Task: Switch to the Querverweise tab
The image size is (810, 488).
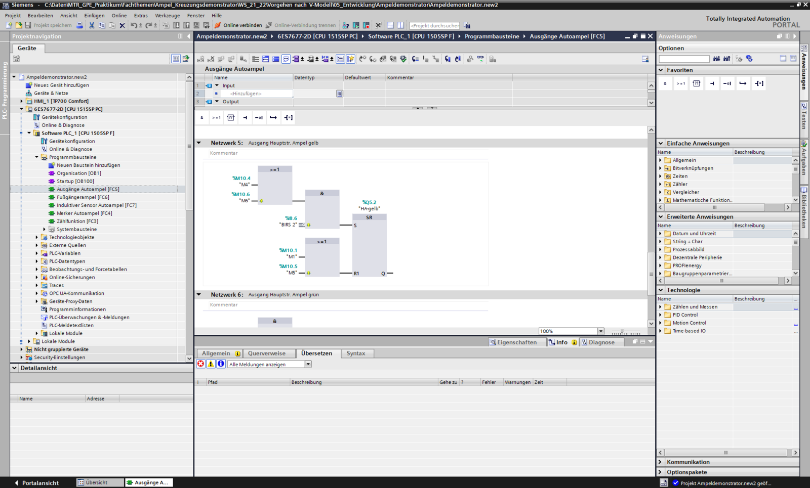Action: (x=266, y=353)
